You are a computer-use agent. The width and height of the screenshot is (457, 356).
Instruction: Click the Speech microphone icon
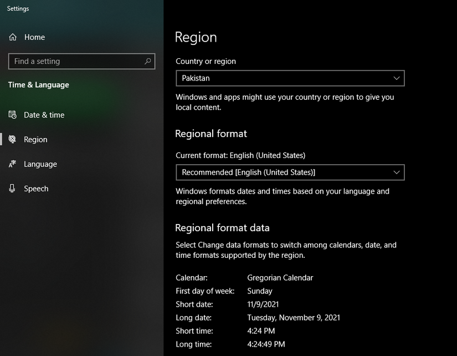(12, 188)
